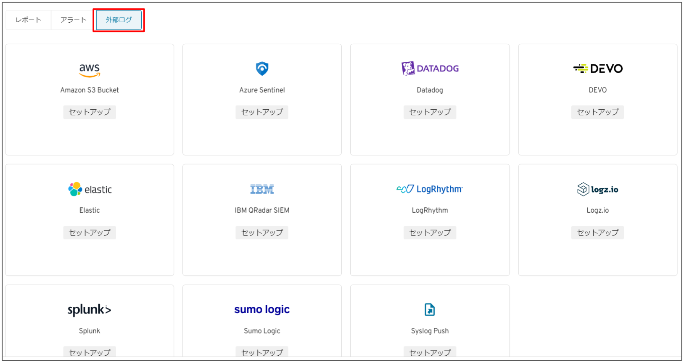Click セットアップ under Sumo Logic
The width and height of the screenshot is (684, 362).
[x=262, y=352]
